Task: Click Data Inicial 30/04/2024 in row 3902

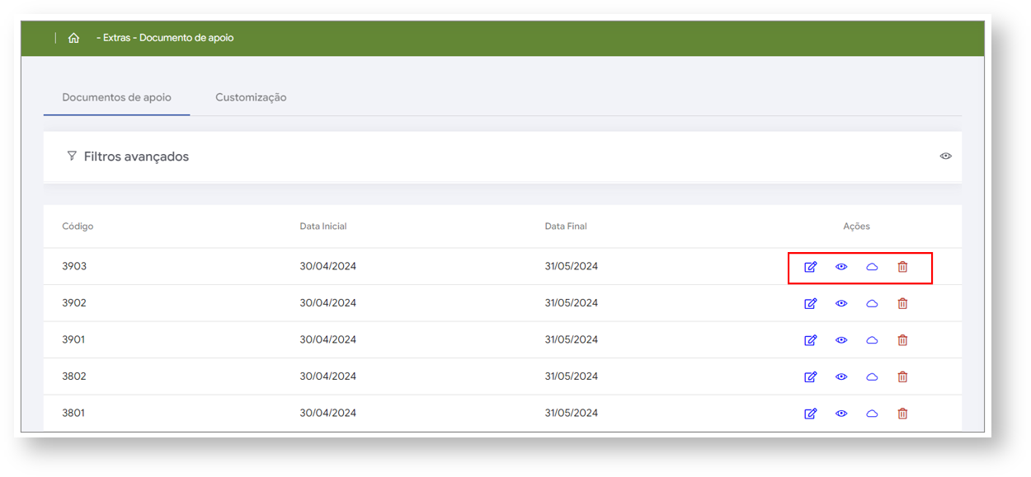Action: (328, 303)
